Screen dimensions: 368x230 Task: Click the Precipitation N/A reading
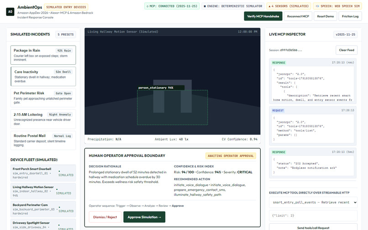(x=105, y=139)
